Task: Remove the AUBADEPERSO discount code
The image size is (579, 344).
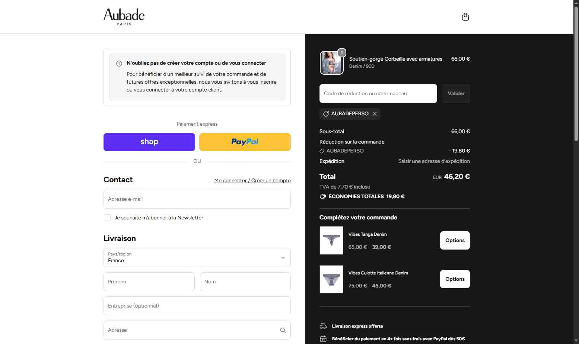Action: (375, 114)
